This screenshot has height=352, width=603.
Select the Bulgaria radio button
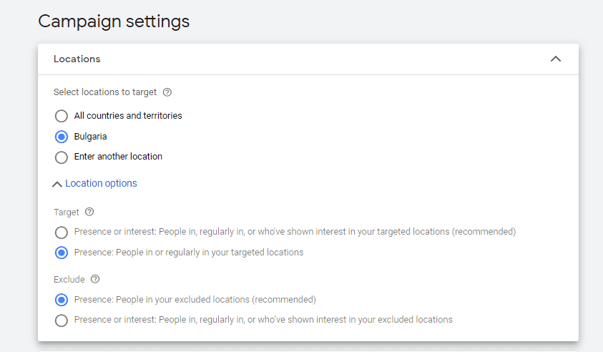point(62,137)
